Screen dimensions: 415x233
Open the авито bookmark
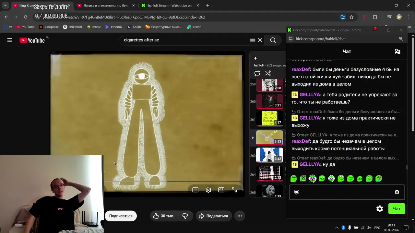pyautogui.click(x=194, y=27)
